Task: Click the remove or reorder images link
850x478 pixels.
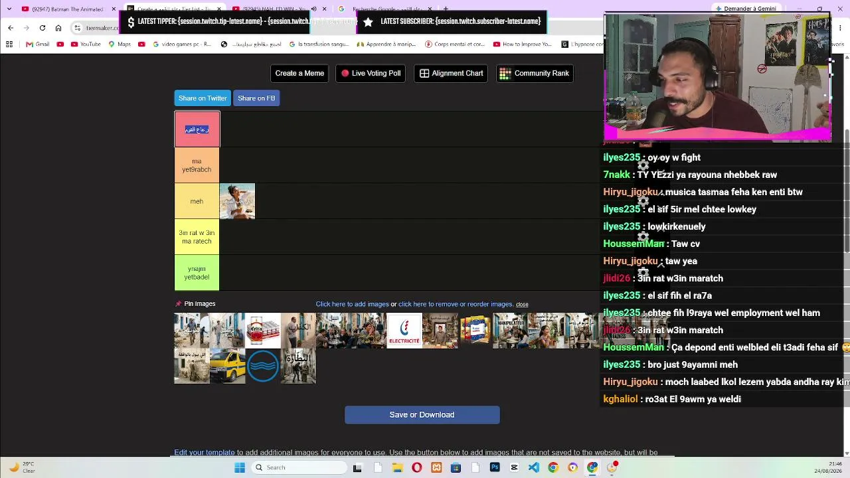Action: pos(456,304)
